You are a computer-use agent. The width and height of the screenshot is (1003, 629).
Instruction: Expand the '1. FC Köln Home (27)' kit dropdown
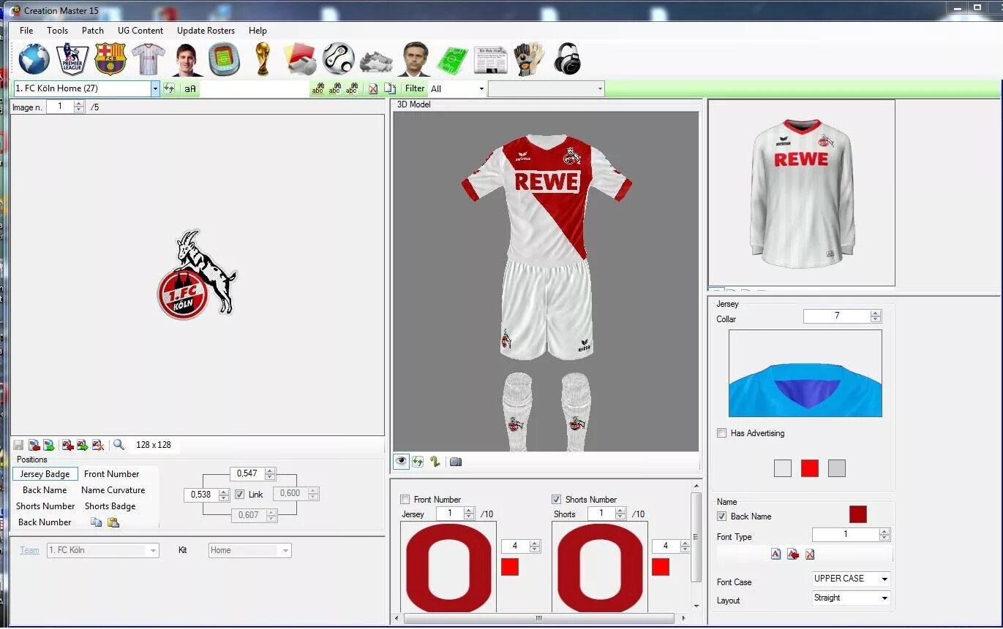coord(155,88)
